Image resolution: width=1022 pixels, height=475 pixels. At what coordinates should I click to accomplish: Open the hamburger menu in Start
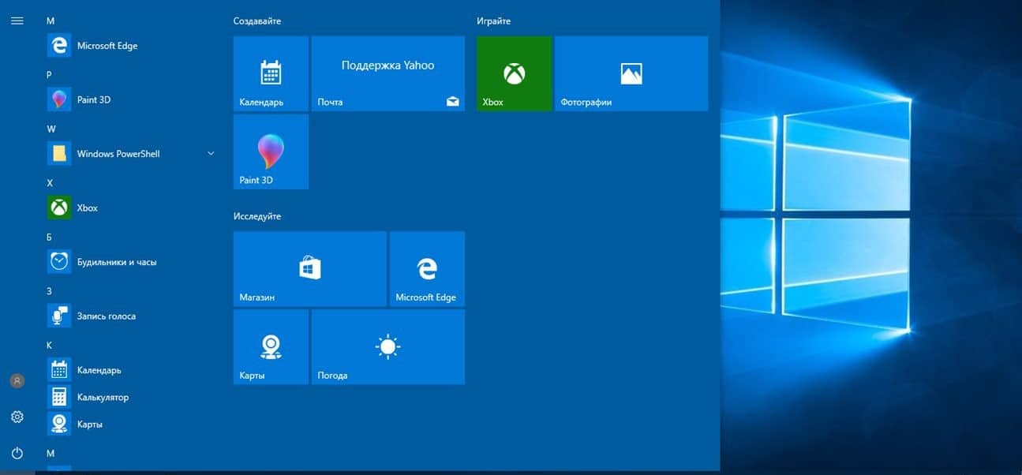coord(17,21)
